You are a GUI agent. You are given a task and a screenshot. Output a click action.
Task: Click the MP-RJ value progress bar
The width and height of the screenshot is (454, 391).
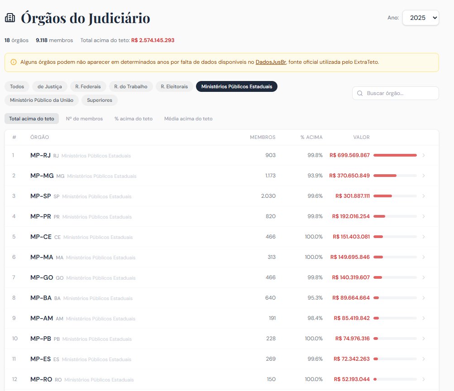[x=395, y=155]
